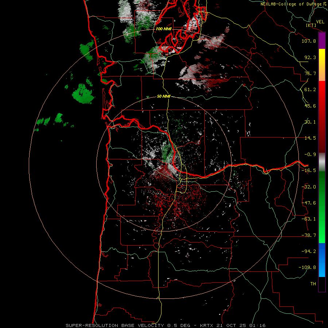The height and width of the screenshot is (328, 328).
Task: Click the 107.8 legend value
Action: (309, 41)
